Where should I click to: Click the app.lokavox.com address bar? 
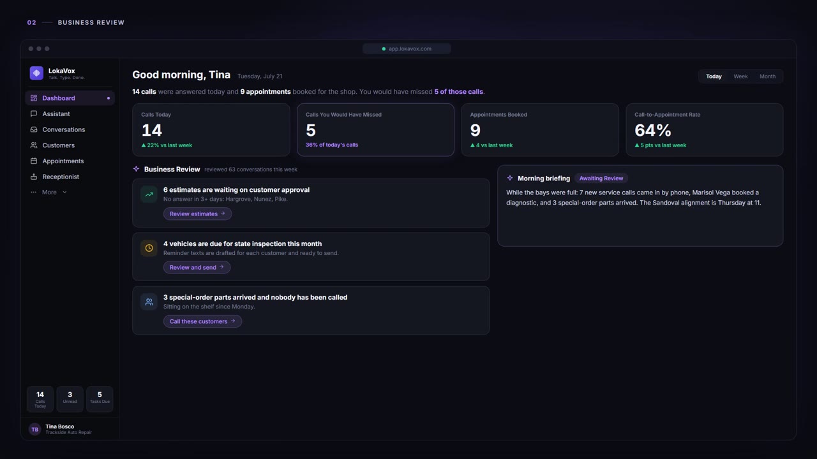pyautogui.click(x=407, y=48)
